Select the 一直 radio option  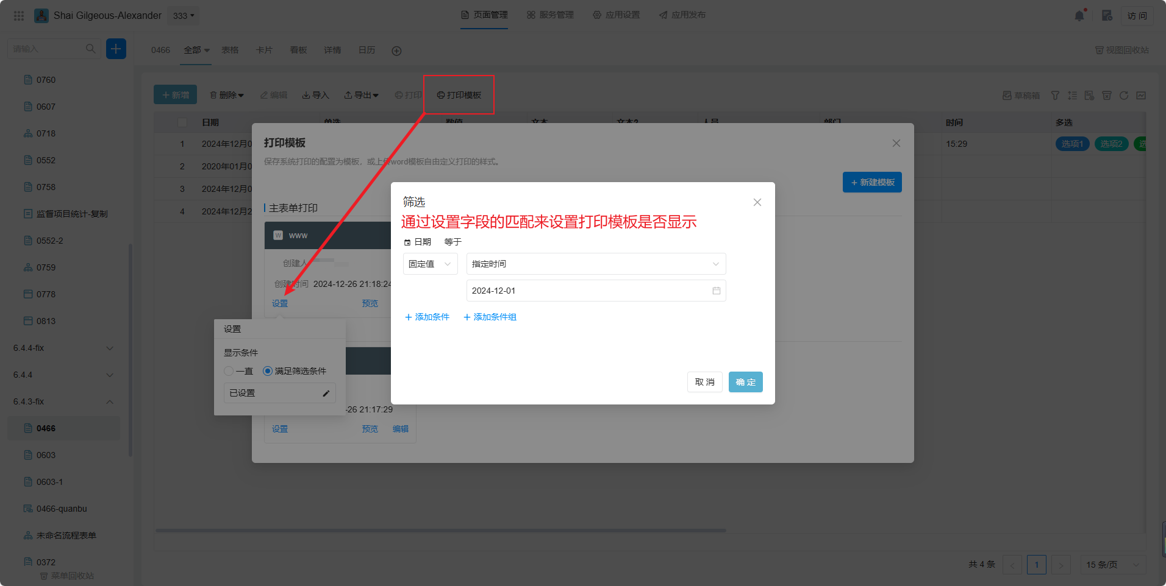(x=229, y=371)
